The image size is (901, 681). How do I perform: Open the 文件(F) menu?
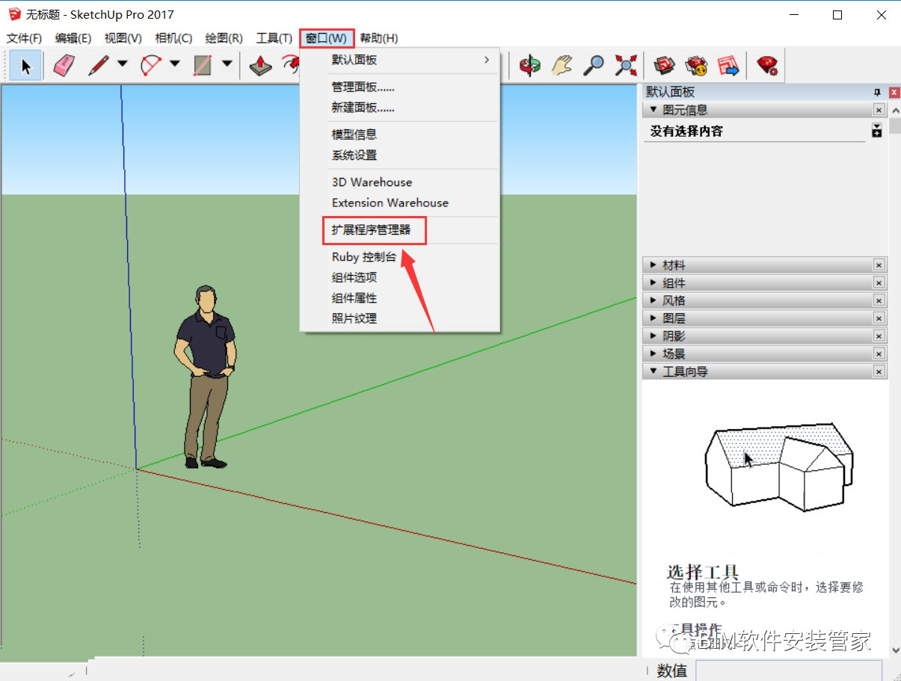[25, 38]
